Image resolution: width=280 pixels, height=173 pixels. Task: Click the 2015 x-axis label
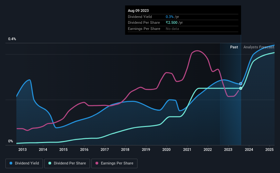[63, 150]
